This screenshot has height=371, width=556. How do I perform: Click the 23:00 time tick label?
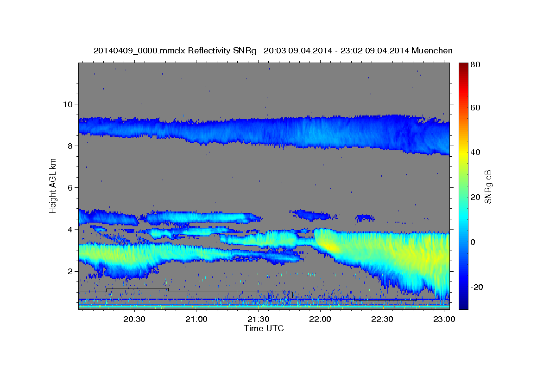point(443,320)
